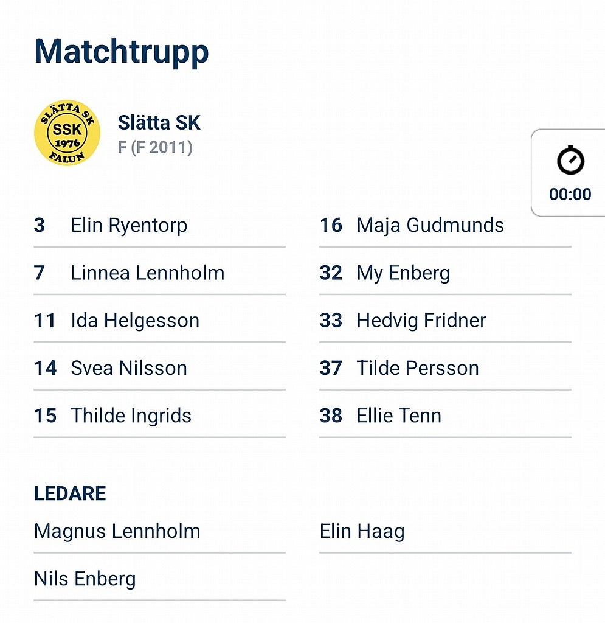Choose player Ellie Tenn number 38
This screenshot has width=605, height=623.
click(x=446, y=416)
